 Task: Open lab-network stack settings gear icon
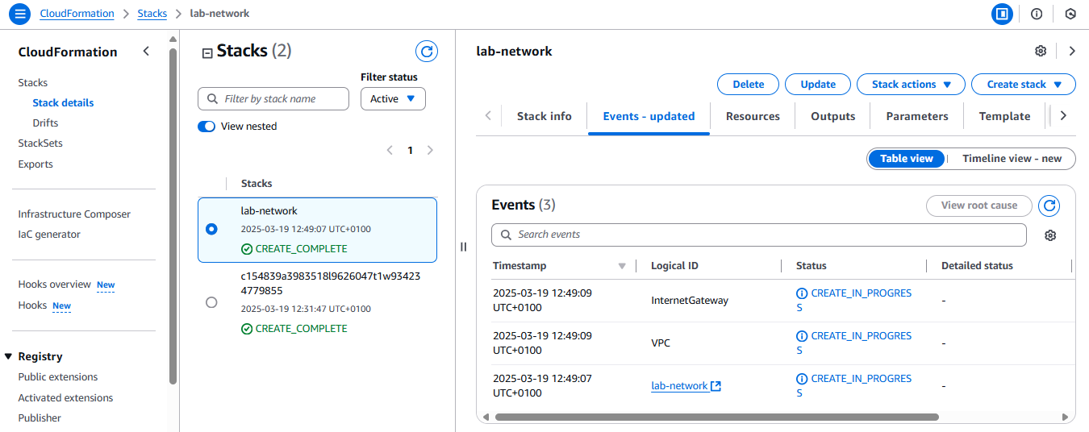1041,51
